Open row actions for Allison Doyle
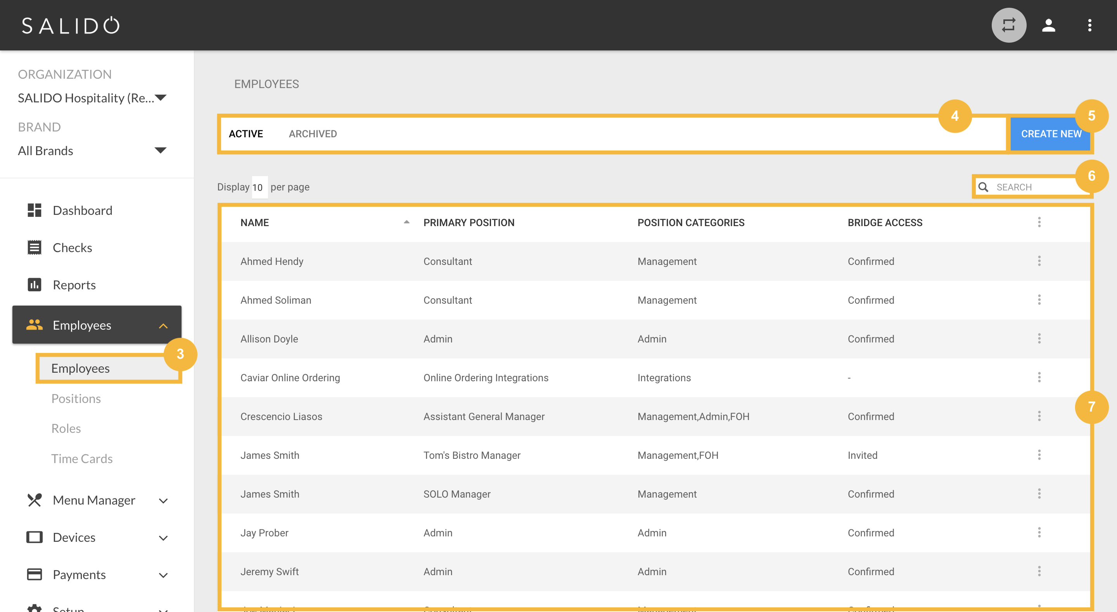1117x612 pixels. pos(1039,338)
